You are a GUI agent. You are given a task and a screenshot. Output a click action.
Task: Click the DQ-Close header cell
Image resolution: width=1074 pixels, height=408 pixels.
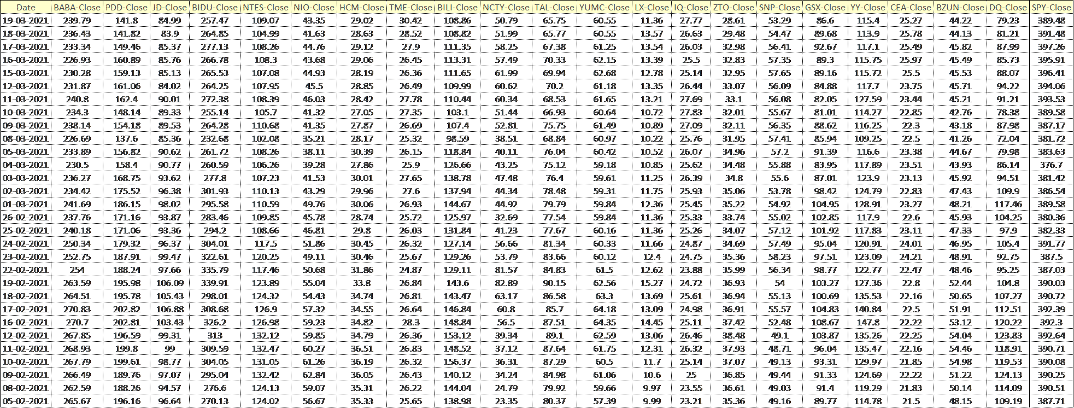point(1008,7)
